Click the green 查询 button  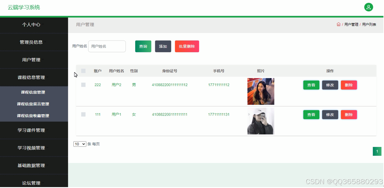click(x=143, y=46)
